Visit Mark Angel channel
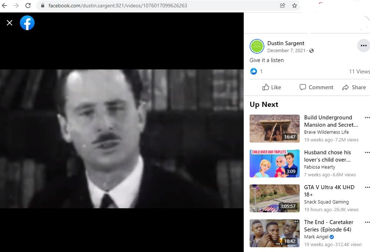 point(316,237)
